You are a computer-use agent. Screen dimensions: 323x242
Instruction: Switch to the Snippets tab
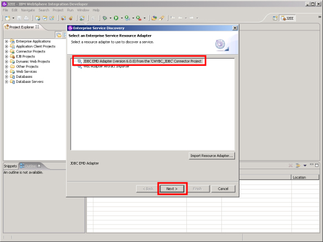click(10, 166)
